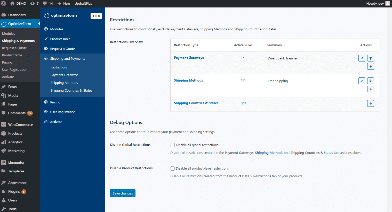Open pending updates from the admin bar
This screenshot has height=212, width=392.
[34, 3]
